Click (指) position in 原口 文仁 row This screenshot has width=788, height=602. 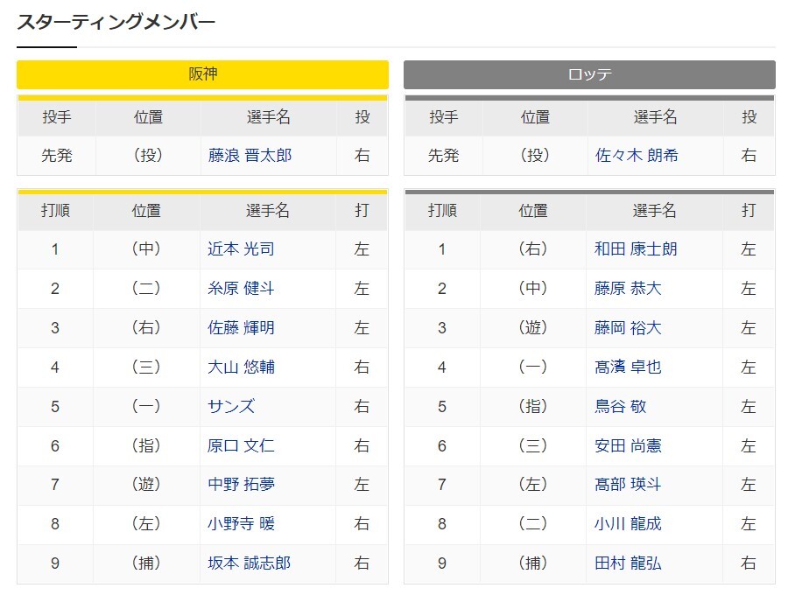pyautogui.click(x=146, y=446)
